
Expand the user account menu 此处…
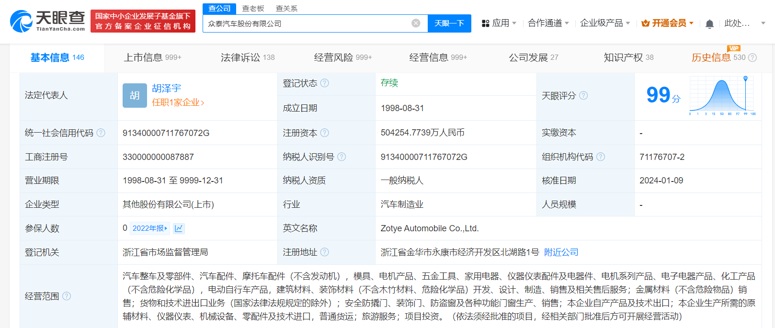745,23
